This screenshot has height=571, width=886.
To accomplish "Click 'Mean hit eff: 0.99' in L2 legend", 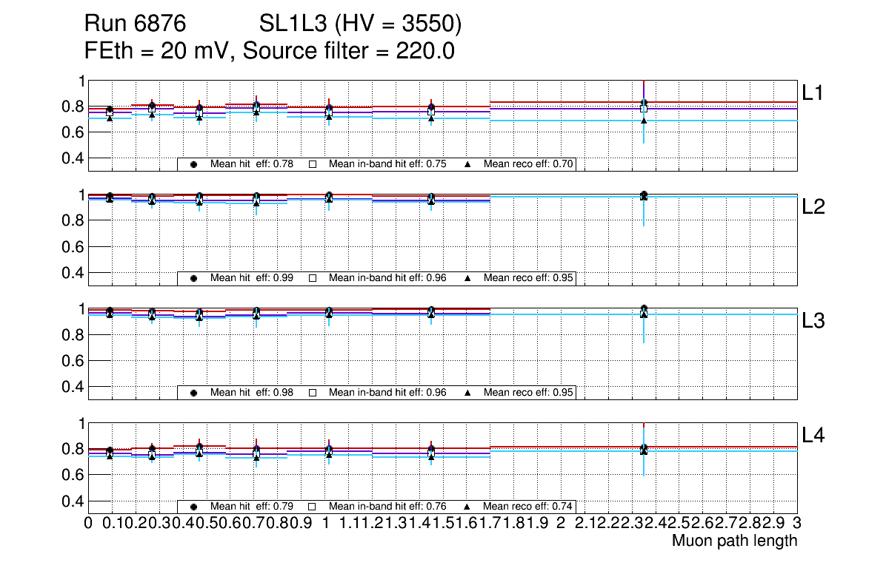I will click(252, 279).
